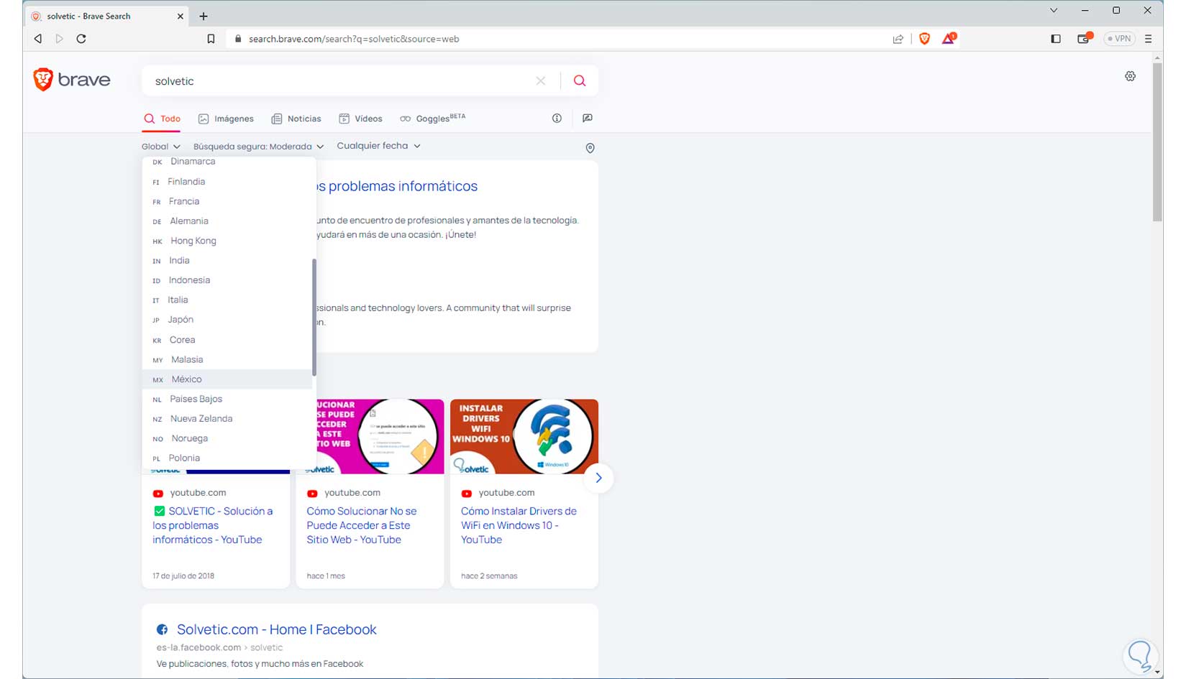The image size is (1186, 679).
Task: Open the browser hamburger menu
Action: (1148, 39)
